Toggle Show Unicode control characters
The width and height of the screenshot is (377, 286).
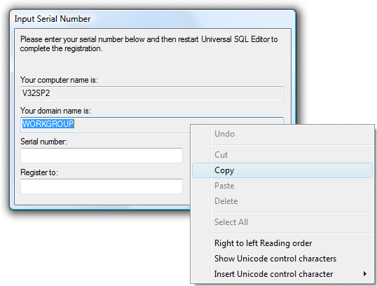[282, 259]
